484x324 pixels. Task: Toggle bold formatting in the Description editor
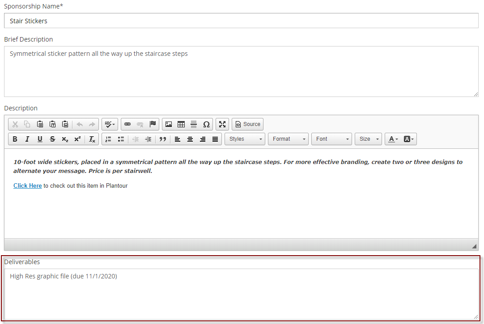(15, 139)
